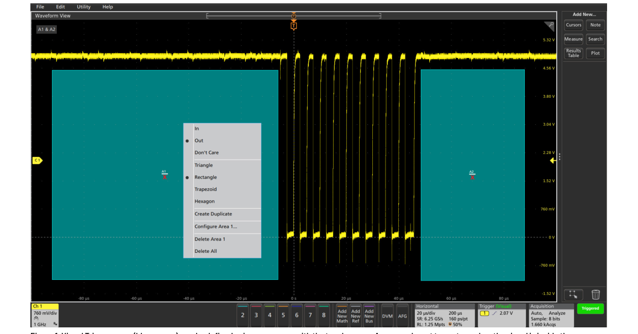Open the Help menu
Image resolution: width=638 pixels, height=334 pixels.
pyautogui.click(x=107, y=7)
